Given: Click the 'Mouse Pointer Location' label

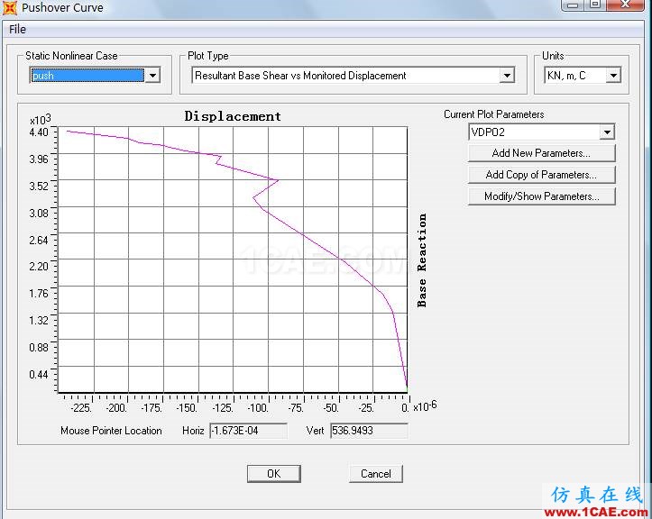Looking at the screenshot, I should [111, 431].
